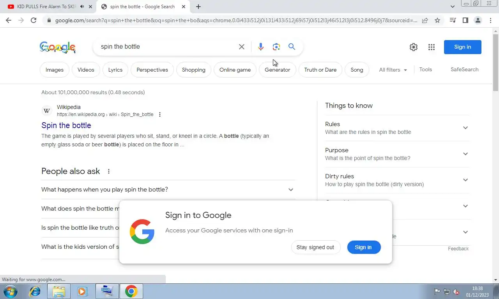
Task: Click the voice search microphone icon
Action: (x=261, y=47)
